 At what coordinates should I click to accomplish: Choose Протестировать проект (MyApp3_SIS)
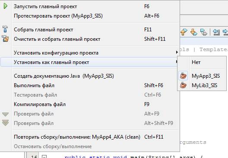tap(90, 16)
